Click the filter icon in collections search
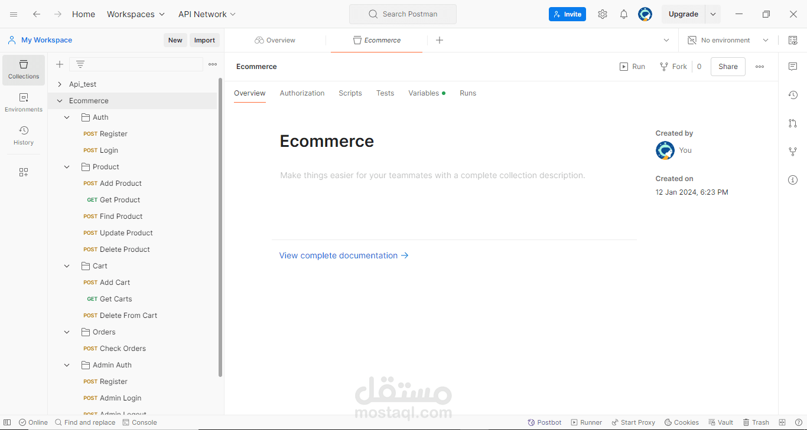The image size is (807, 430). [x=80, y=64]
